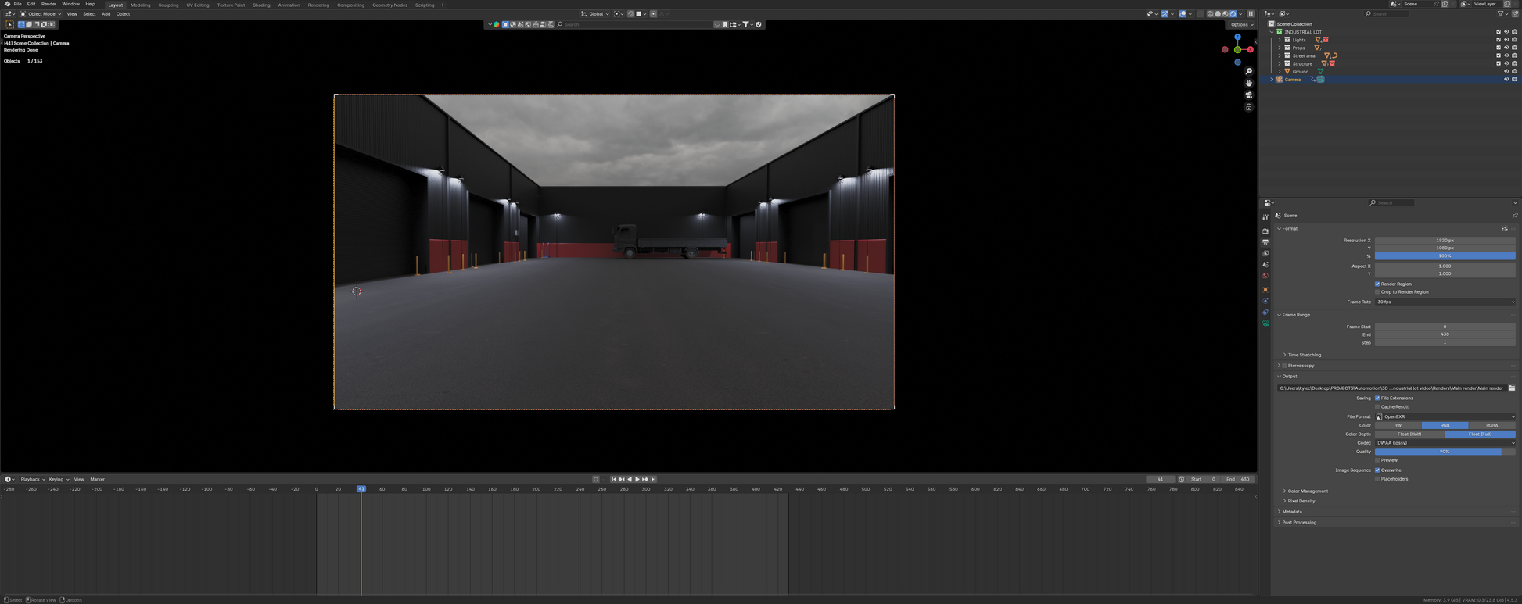Viewport: 1522px width, 604px height.
Task: Open the output path folder browser icon
Action: (1511, 388)
